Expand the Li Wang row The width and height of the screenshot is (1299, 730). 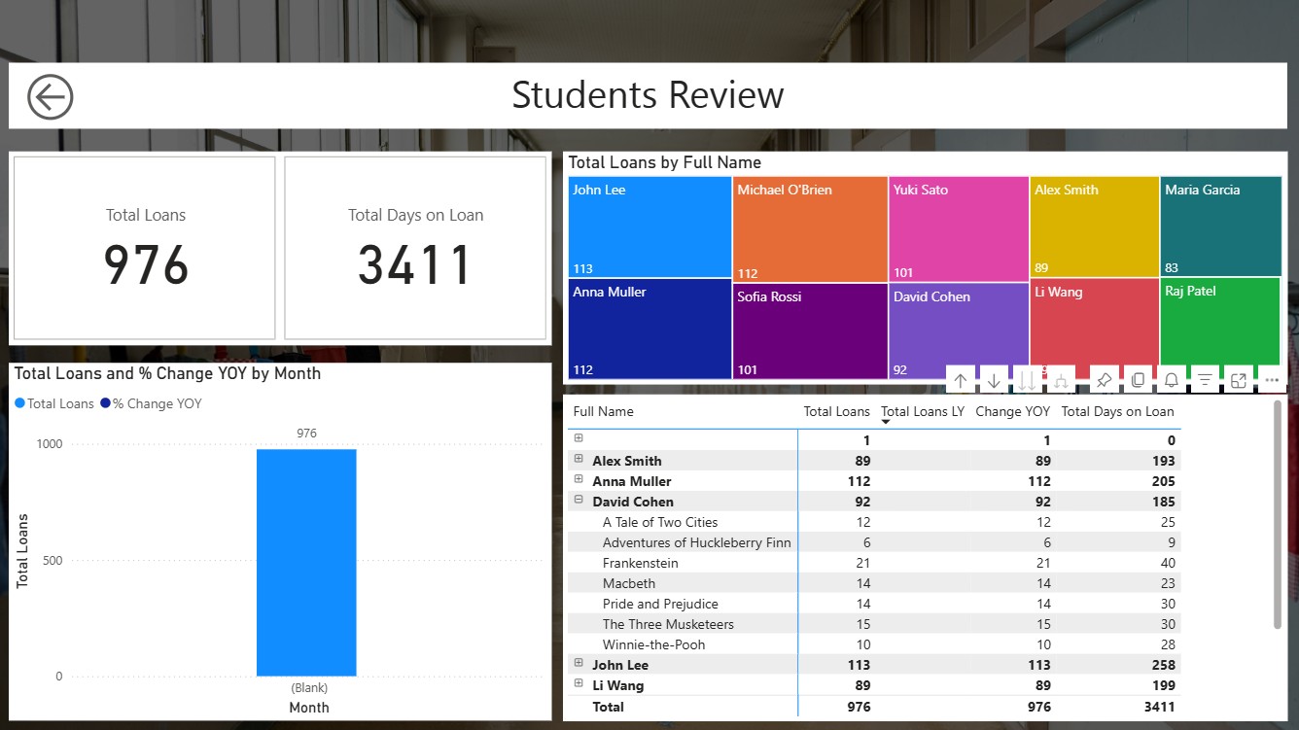click(x=579, y=684)
